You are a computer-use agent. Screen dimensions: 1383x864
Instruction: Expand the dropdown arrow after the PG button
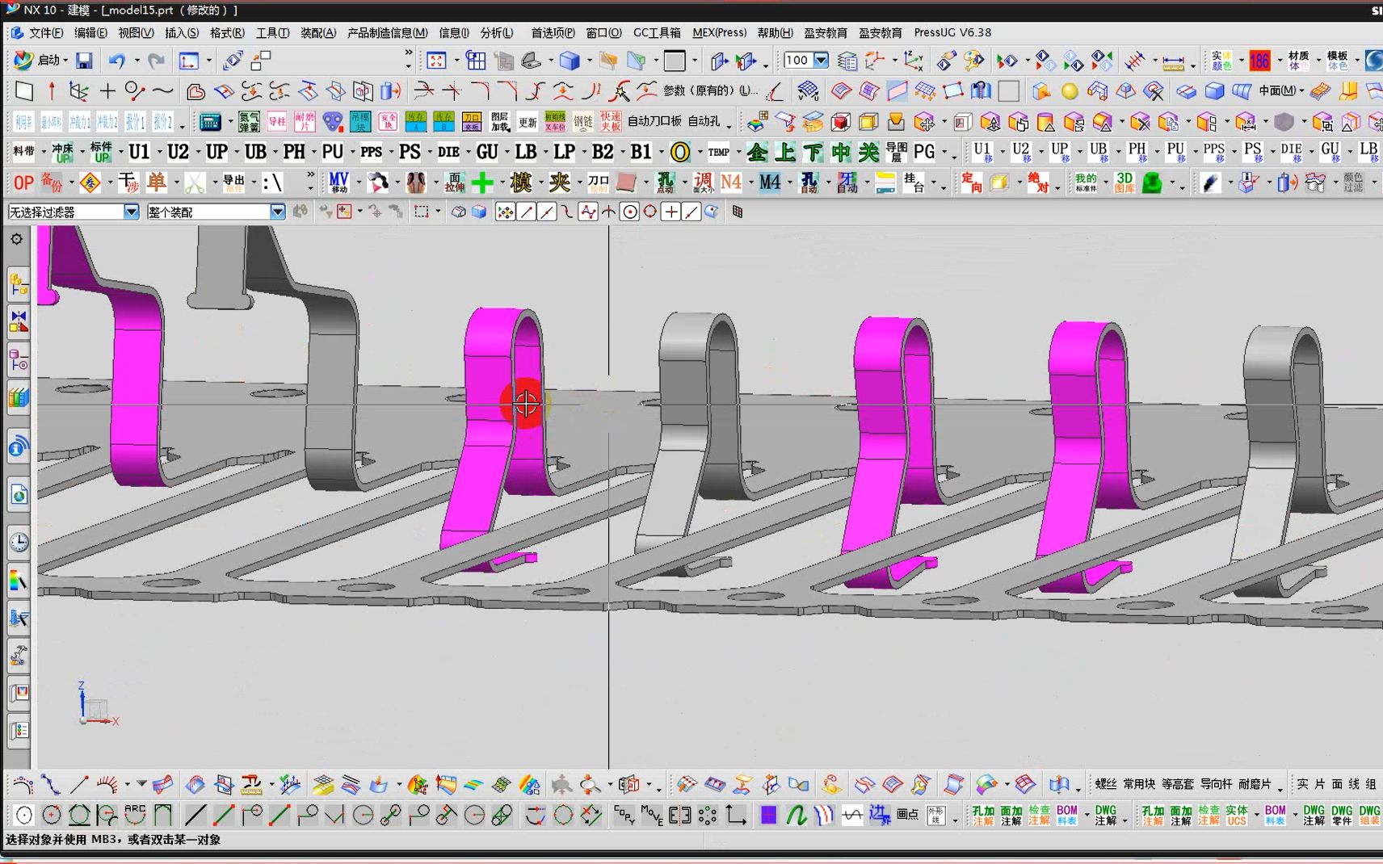point(944,152)
